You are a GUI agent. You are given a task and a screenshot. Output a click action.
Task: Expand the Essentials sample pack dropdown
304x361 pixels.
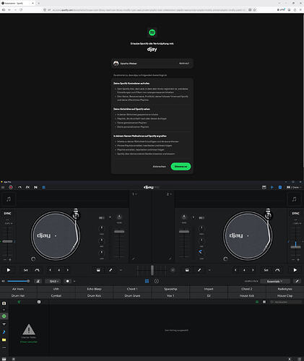click(x=274, y=281)
